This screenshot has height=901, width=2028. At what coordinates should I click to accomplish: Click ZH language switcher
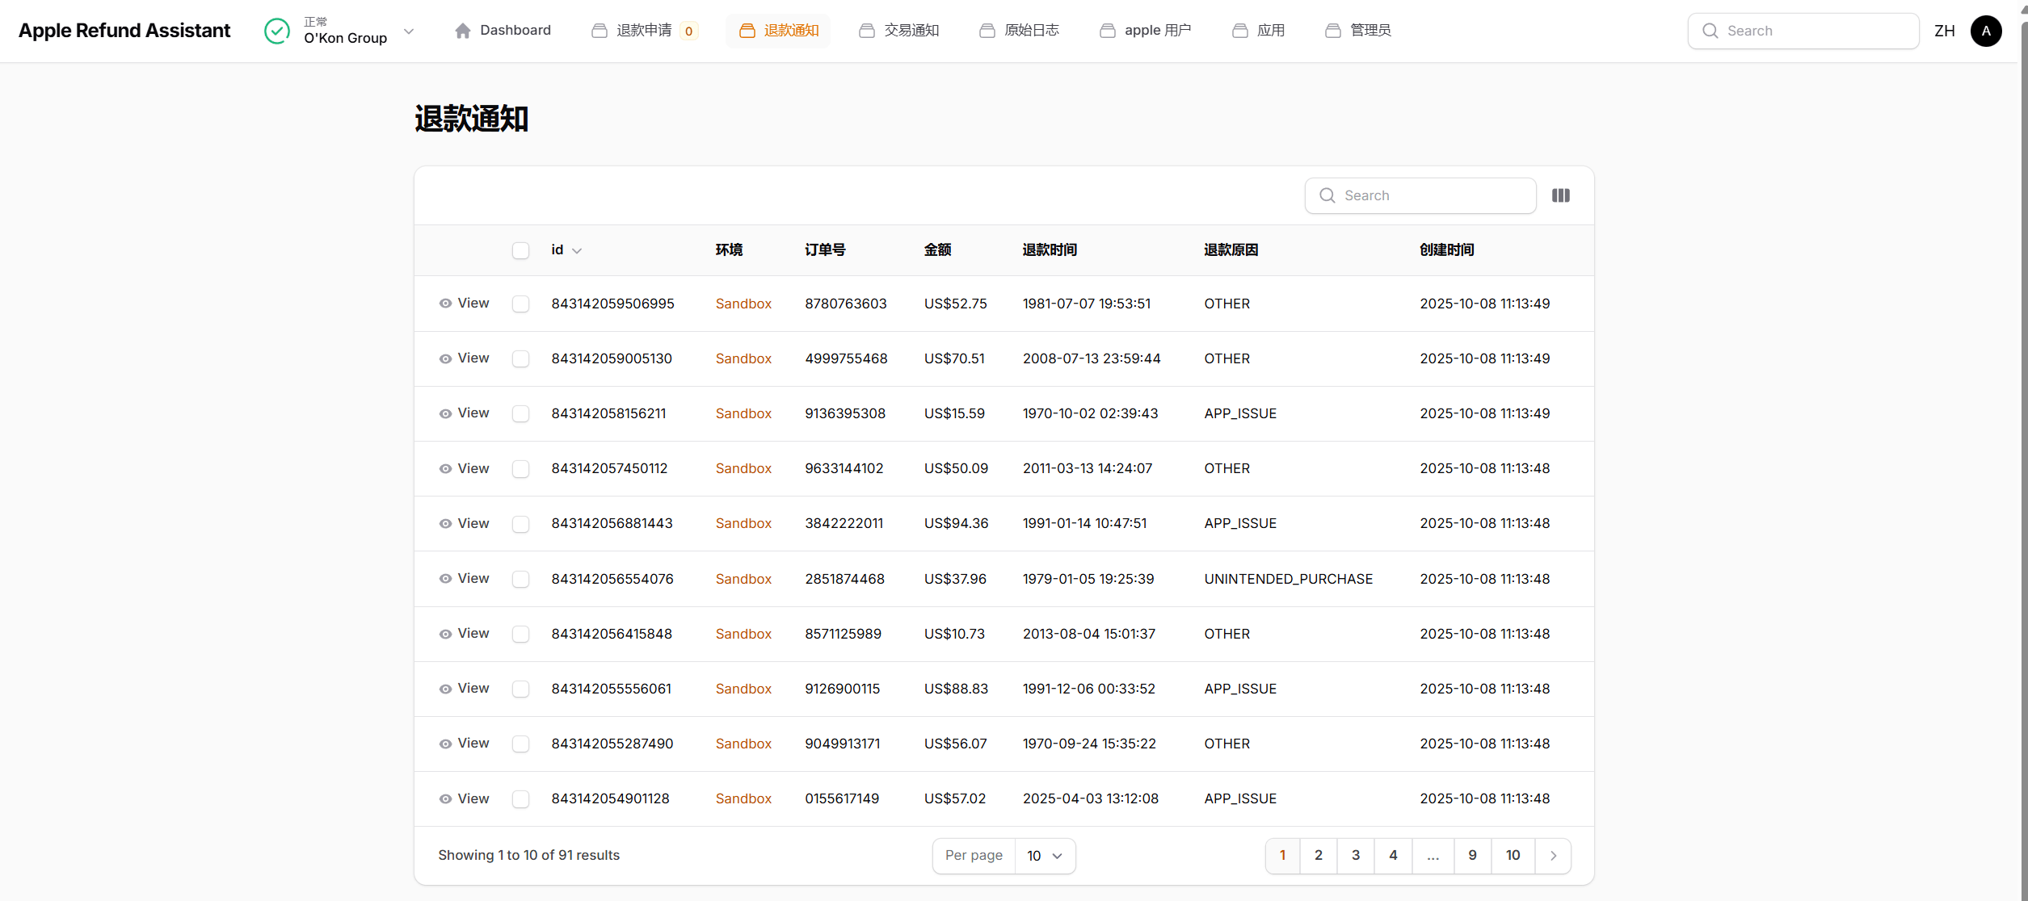(1944, 31)
